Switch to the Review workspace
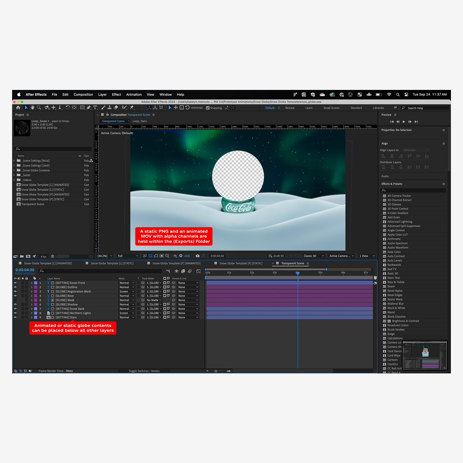This screenshot has width=463, height=463. coord(290,108)
